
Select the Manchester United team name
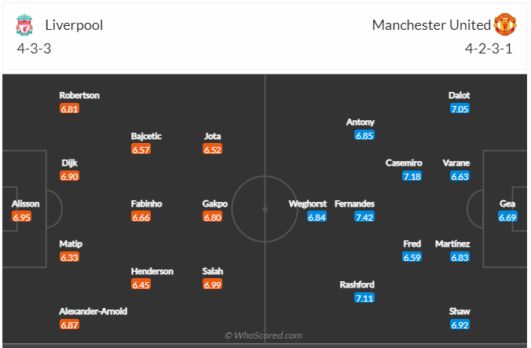tap(430, 25)
